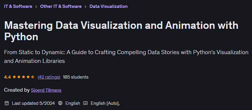
Task: Click the English [Auto] captions text
Action: pos(105,103)
